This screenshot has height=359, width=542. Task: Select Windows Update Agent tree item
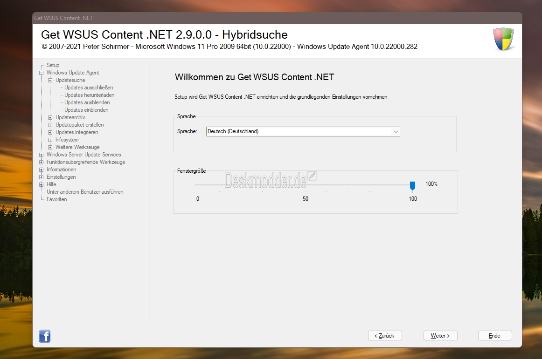click(73, 73)
